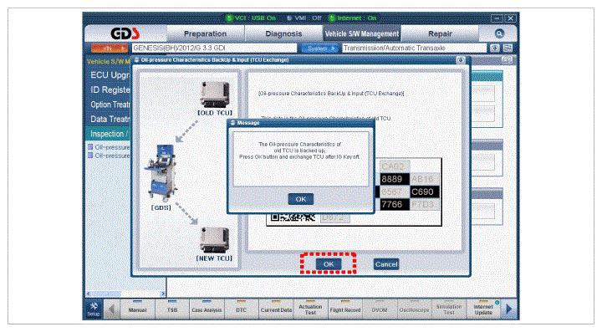Click the QR code image

point(293,217)
